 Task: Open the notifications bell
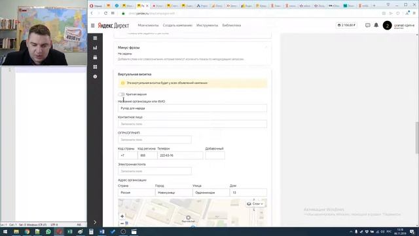pos(376,25)
